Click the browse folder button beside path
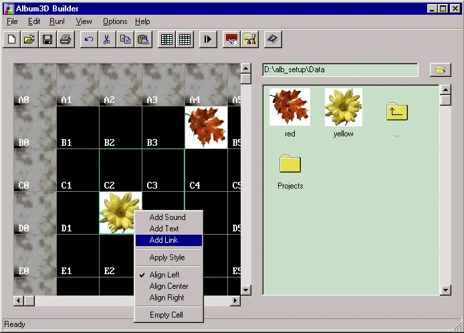The width and height of the screenshot is (464, 333). (x=441, y=70)
